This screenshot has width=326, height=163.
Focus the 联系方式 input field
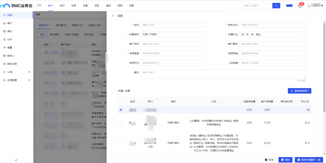point(272,25)
